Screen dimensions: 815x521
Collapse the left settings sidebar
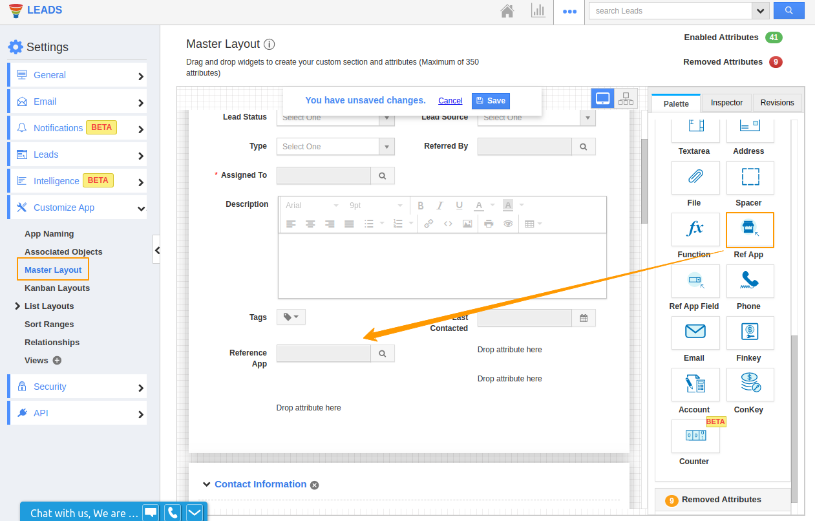(x=156, y=250)
